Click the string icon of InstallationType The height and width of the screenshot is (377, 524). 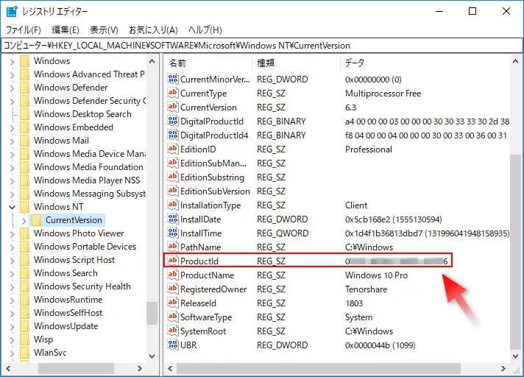click(x=173, y=205)
